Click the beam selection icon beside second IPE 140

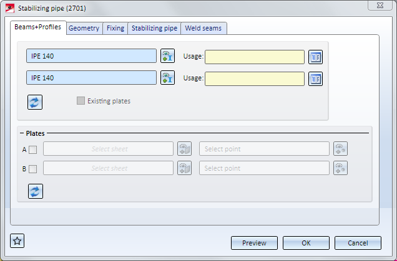tap(167, 78)
